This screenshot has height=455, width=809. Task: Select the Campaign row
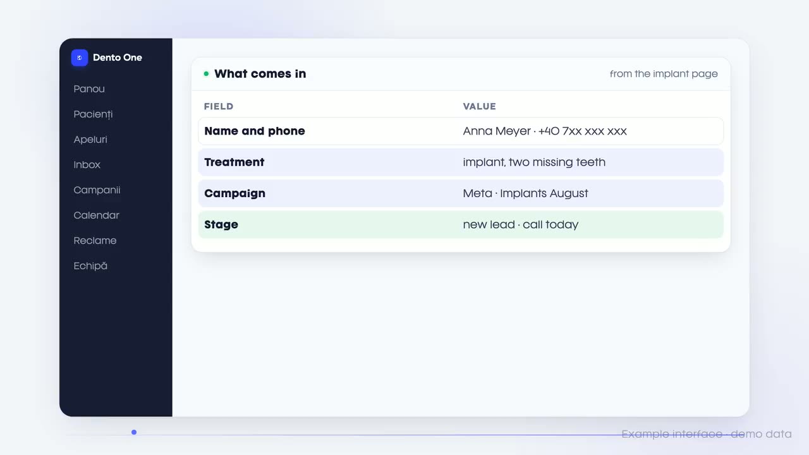(x=461, y=193)
